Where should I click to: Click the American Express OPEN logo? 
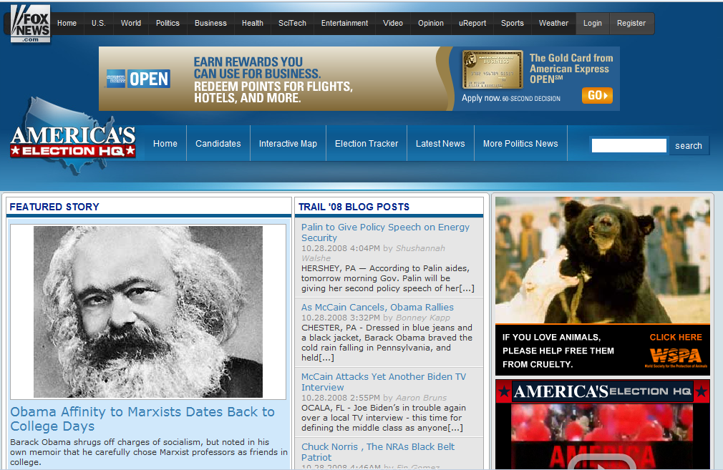click(138, 79)
